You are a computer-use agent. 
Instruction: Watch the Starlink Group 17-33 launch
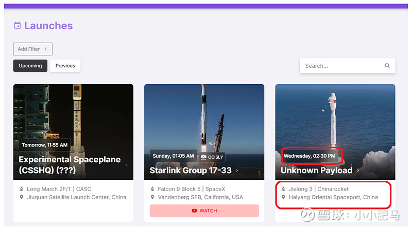click(204, 211)
